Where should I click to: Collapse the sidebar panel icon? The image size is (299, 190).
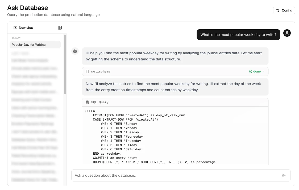click(x=60, y=28)
